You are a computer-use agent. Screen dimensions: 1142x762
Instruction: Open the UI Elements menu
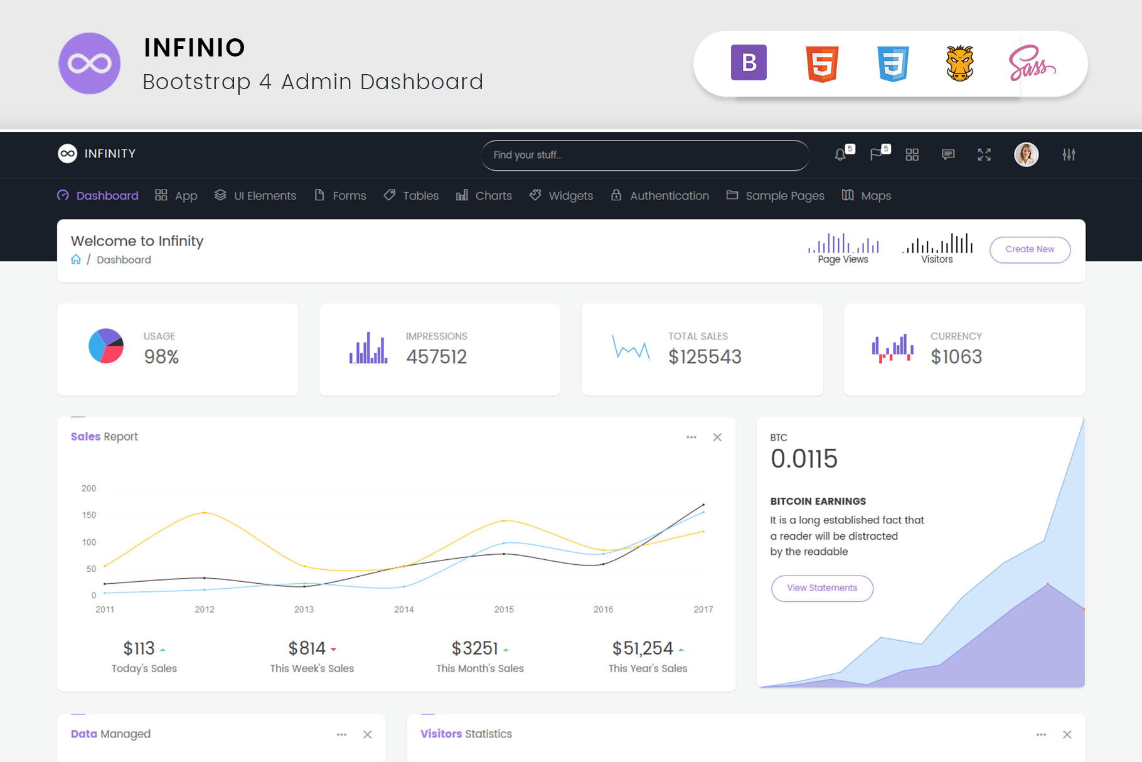click(255, 196)
